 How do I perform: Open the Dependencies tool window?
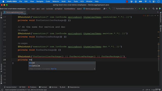(74, 87)
